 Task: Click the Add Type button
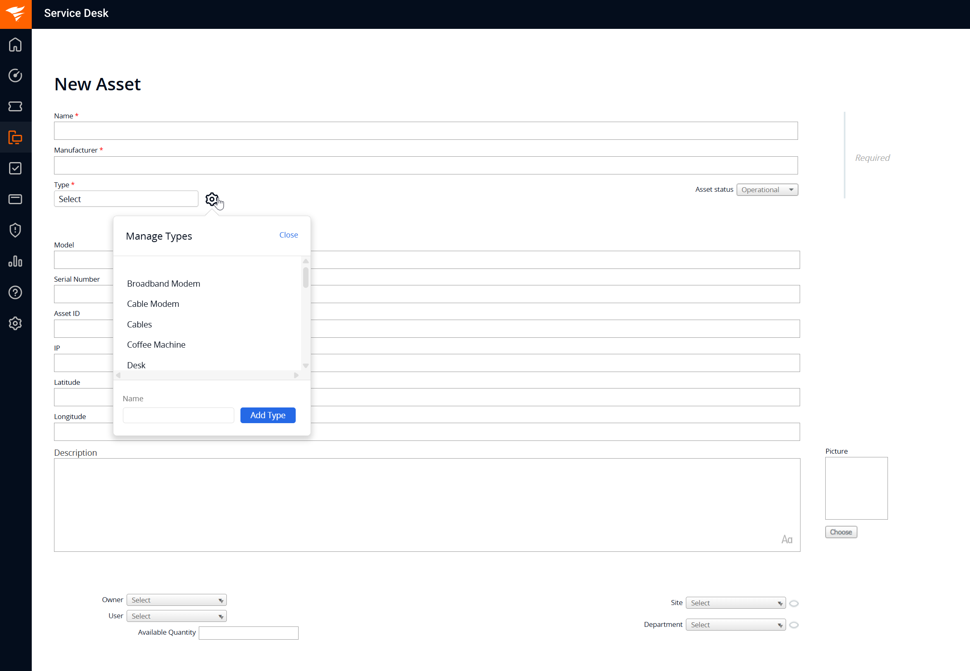(x=267, y=415)
